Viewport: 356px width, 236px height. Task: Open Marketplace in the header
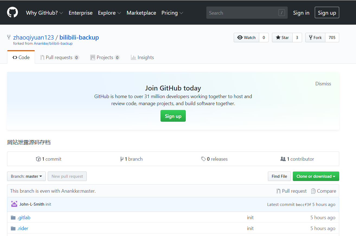[141, 13]
